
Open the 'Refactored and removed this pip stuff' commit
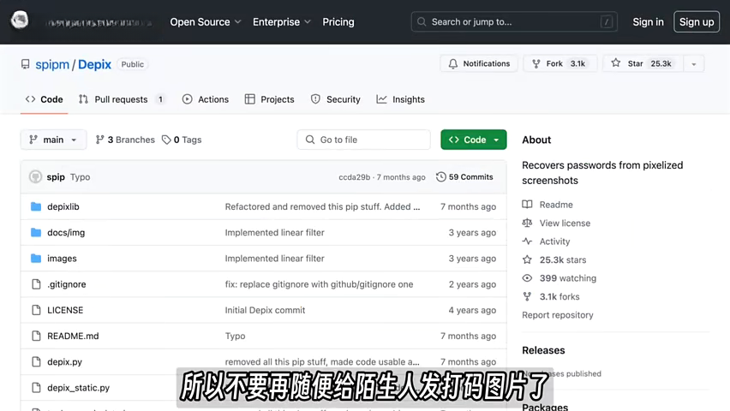pos(322,206)
